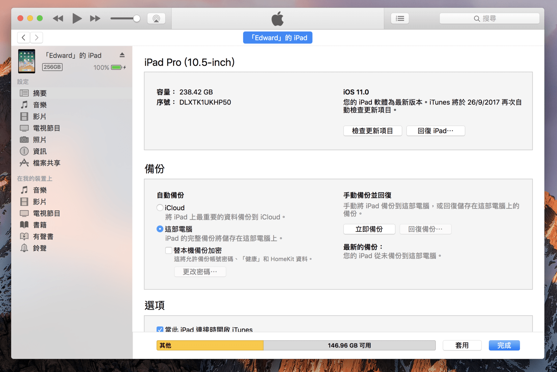
Task: Adjust the volume slider knob
Action: tap(136, 18)
